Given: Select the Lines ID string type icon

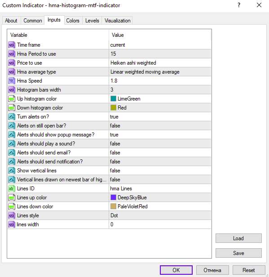Looking at the screenshot, I should tap(12, 189).
